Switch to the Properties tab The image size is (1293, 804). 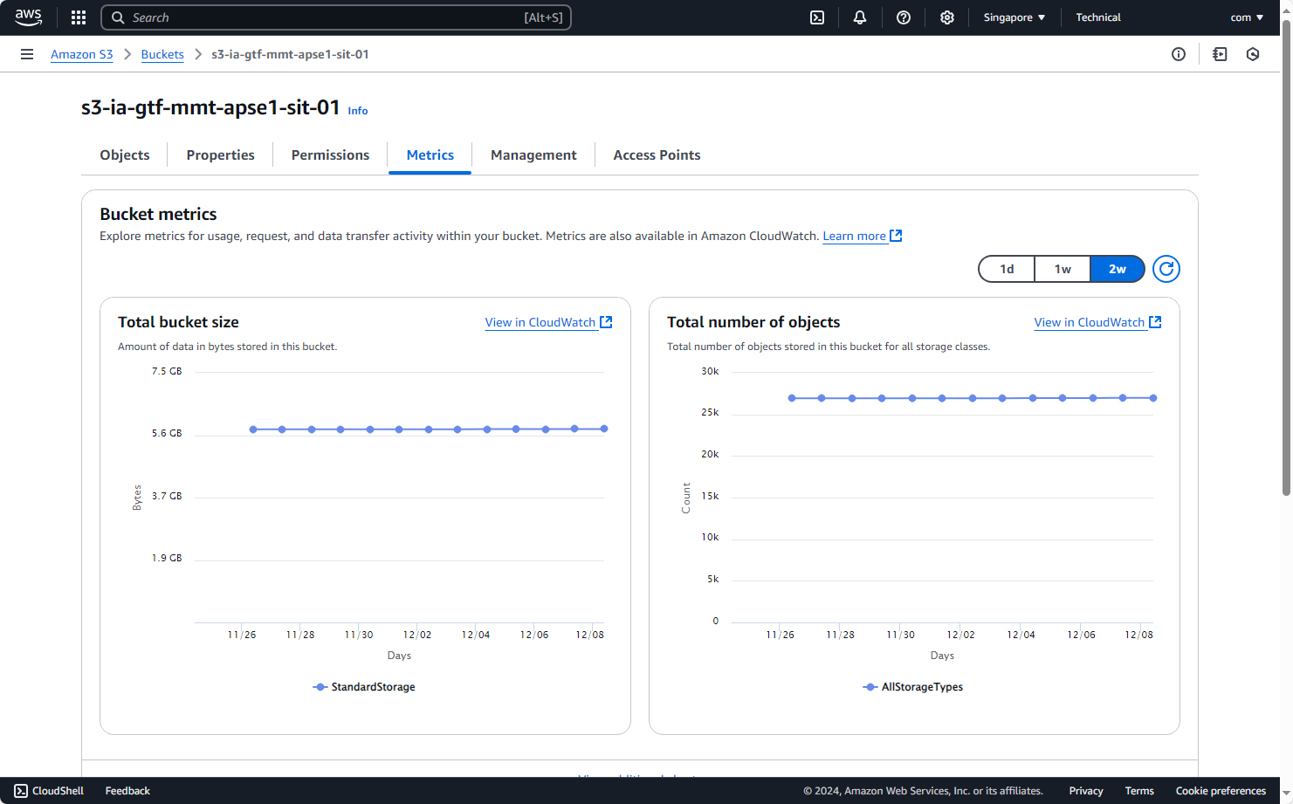221,155
